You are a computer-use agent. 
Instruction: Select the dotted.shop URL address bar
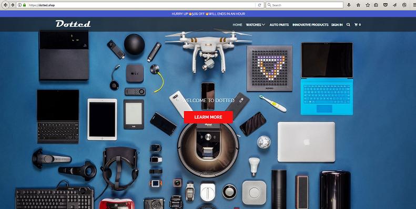coord(140,5)
